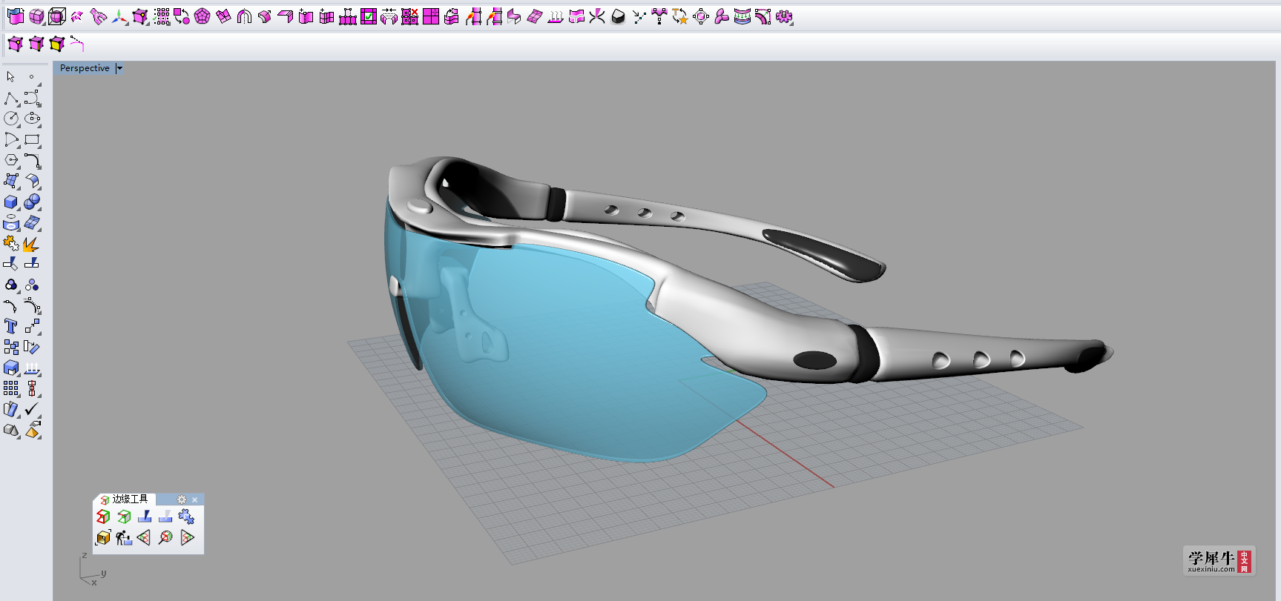
Task: Click the Group objects tool
Action: (11, 285)
